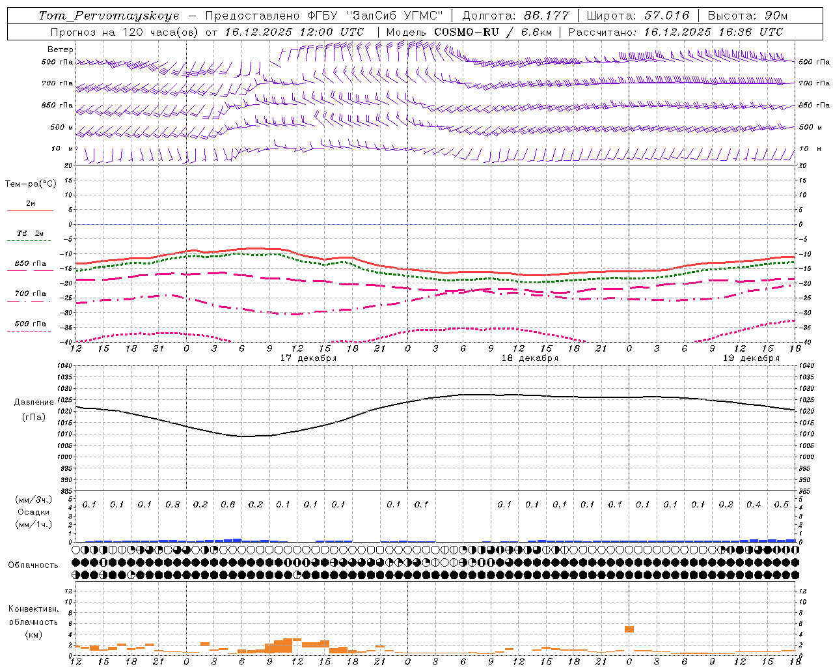
Task: Click the Широта: 57.016 latitude value
Action: pos(638,16)
